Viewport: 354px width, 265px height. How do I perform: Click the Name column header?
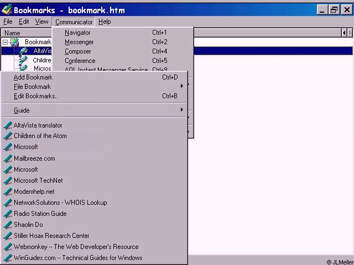point(27,33)
